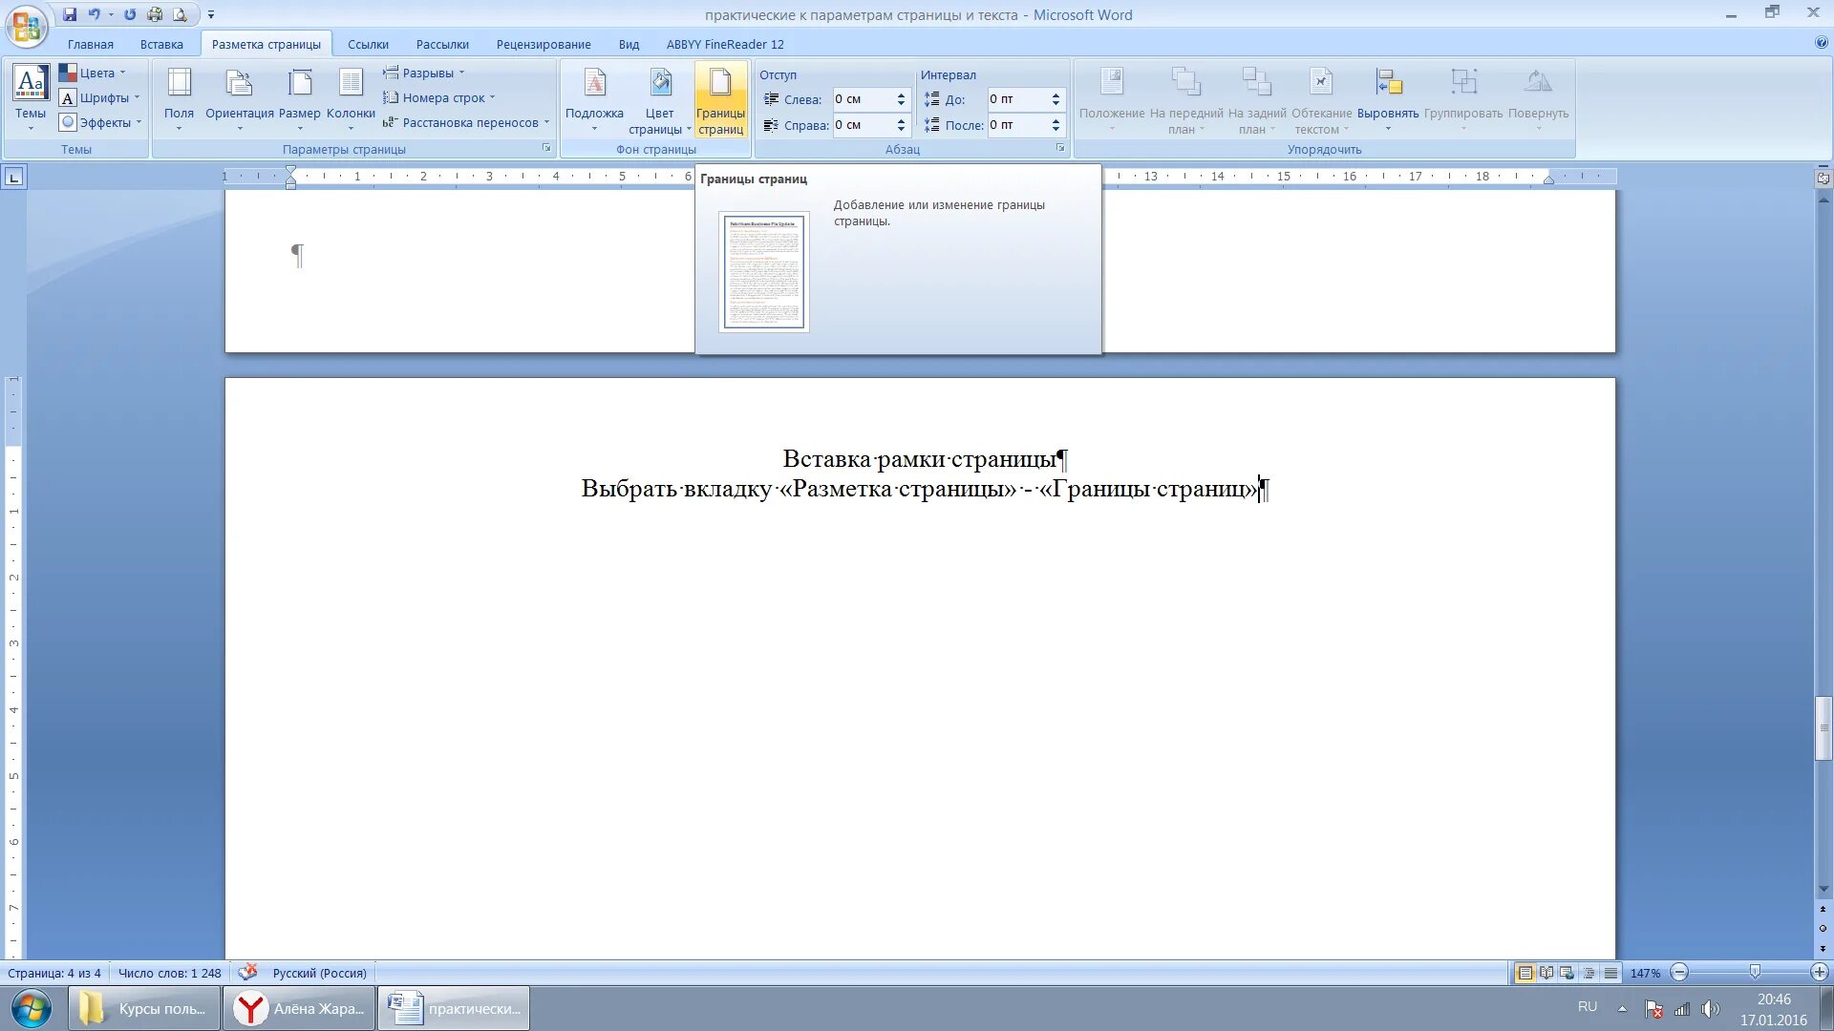Click the zoom in plus button
1834x1031 pixels.
[1819, 972]
